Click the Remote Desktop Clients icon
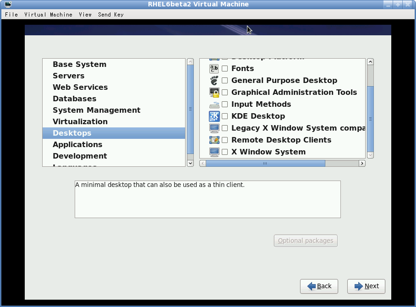The image size is (416, 307). pos(214,140)
